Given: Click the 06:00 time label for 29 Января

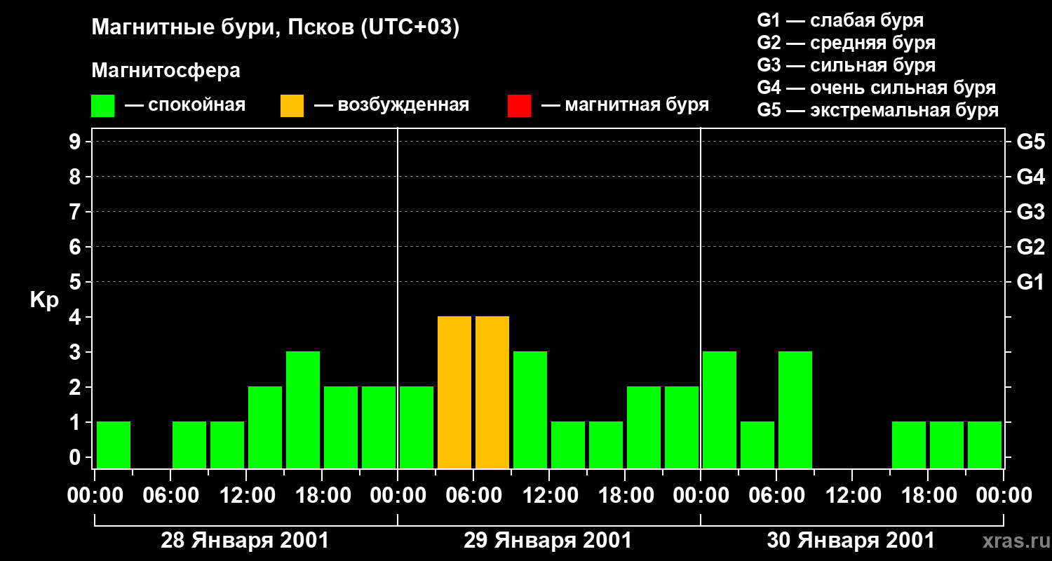Looking at the screenshot, I should click(x=473, y=496).
